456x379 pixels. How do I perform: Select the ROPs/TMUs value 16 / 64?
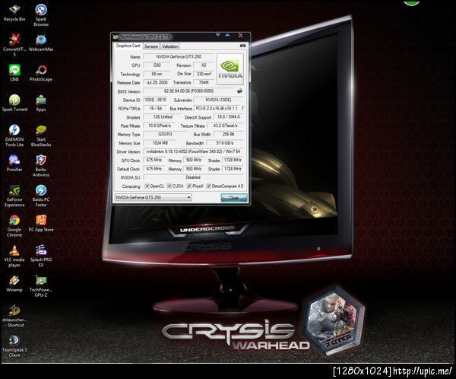[156, 108]
